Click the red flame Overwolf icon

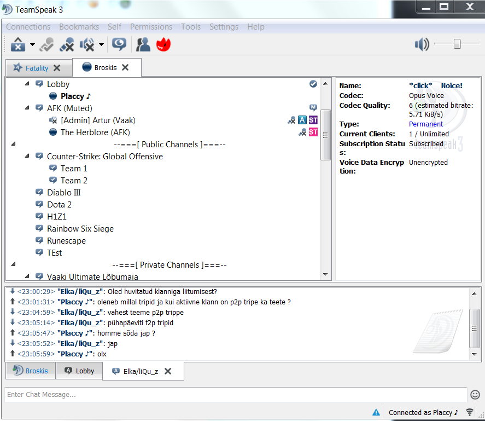[x=163, y=44]
